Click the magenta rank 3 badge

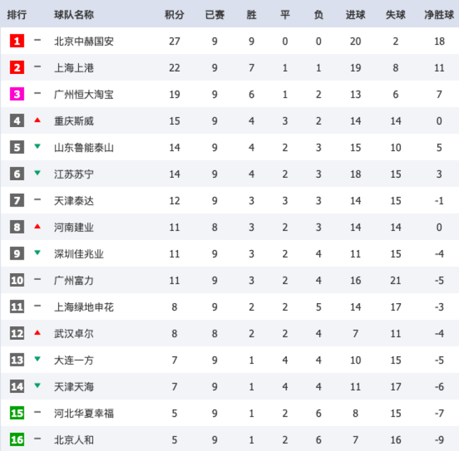tap(17, 94)
